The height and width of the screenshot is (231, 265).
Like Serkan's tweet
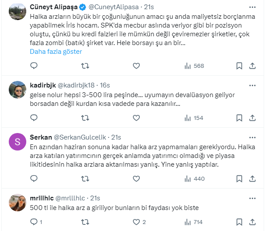coord(136,178)
